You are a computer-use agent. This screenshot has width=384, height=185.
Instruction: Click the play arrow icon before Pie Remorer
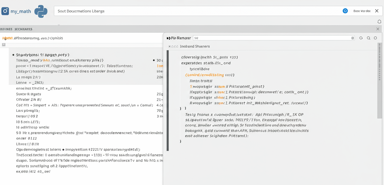click(168, 38)
